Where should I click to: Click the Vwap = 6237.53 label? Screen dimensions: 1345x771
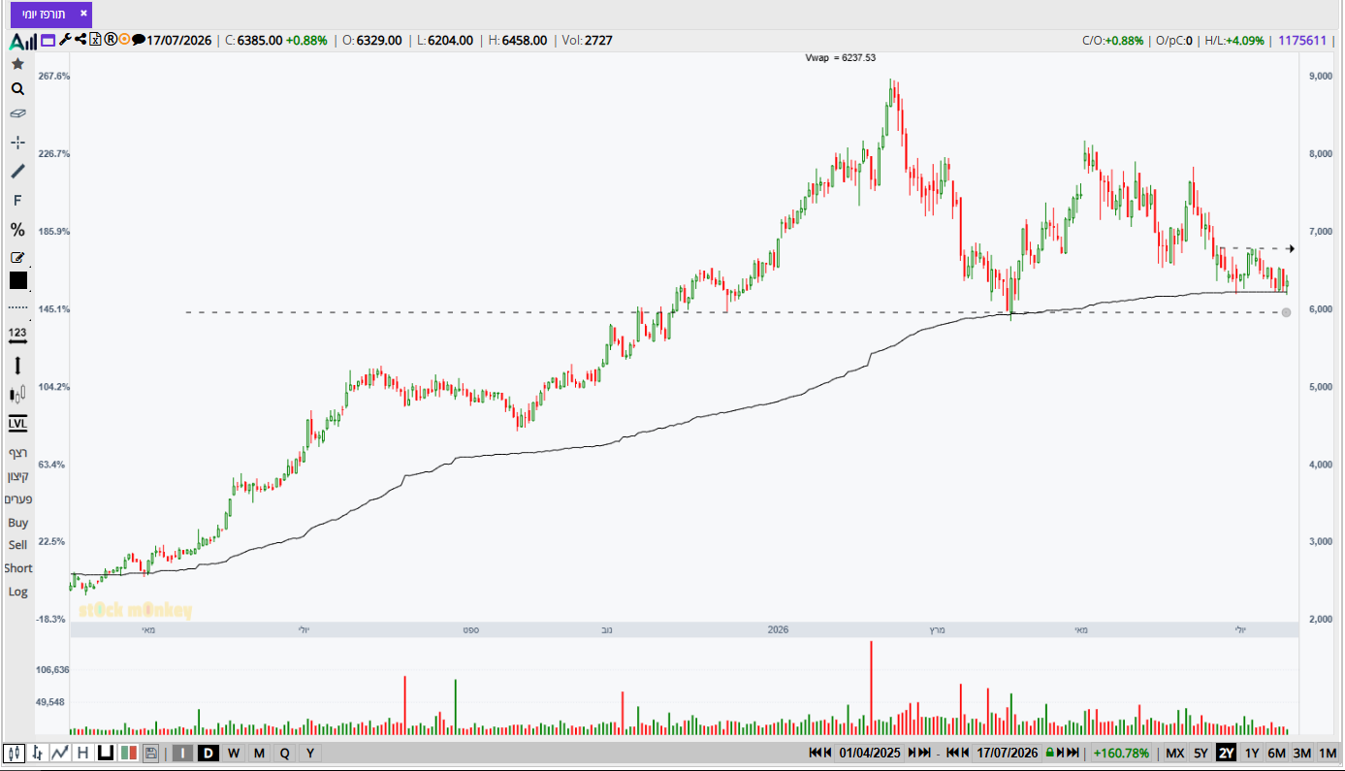point(841,58)
